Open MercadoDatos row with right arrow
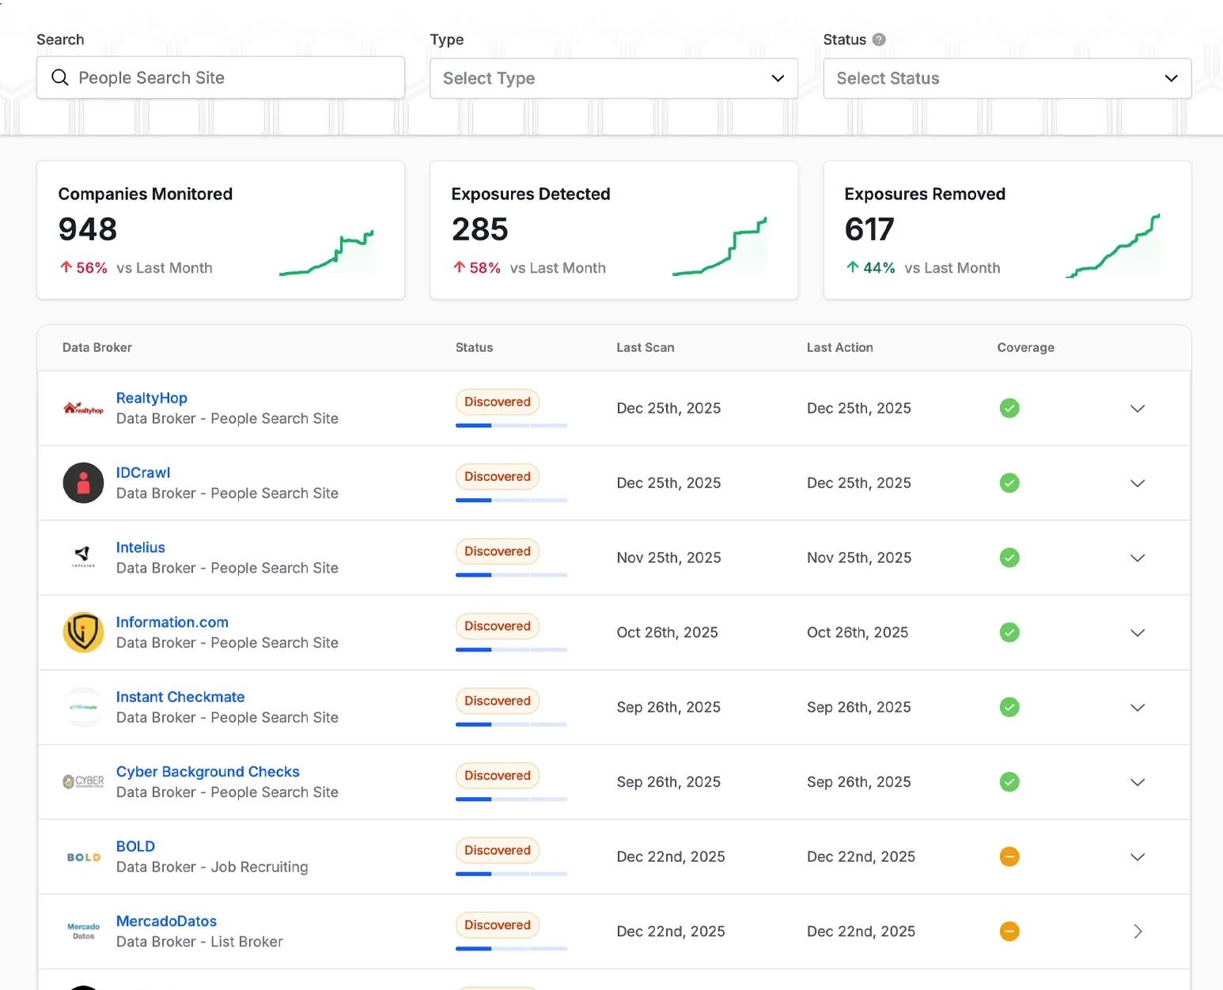The image size is (1223, 990). coord(1138,931)
